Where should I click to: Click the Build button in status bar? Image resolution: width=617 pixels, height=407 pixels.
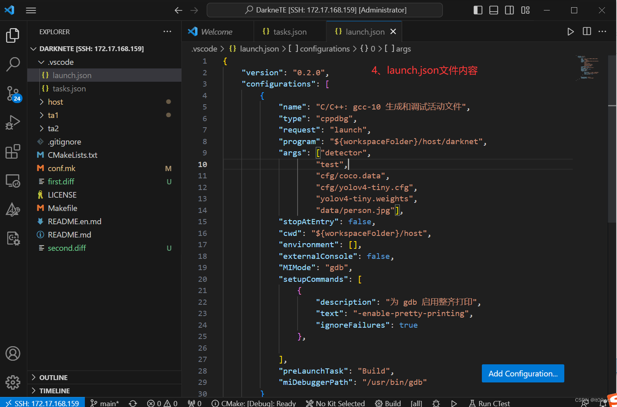(388, 403)
